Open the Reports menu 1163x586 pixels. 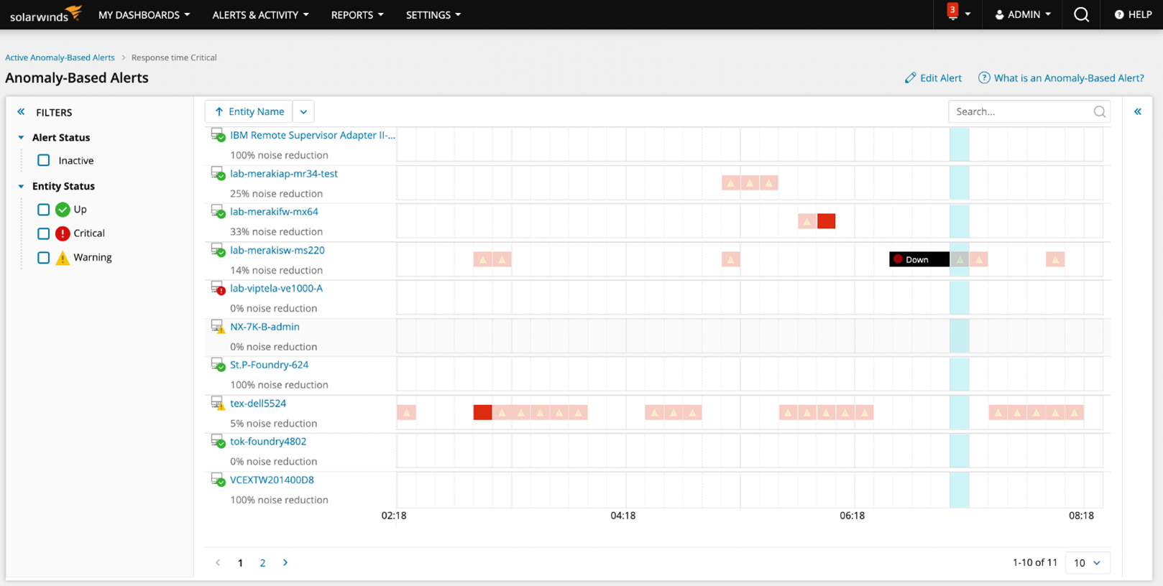pos(357,14)
